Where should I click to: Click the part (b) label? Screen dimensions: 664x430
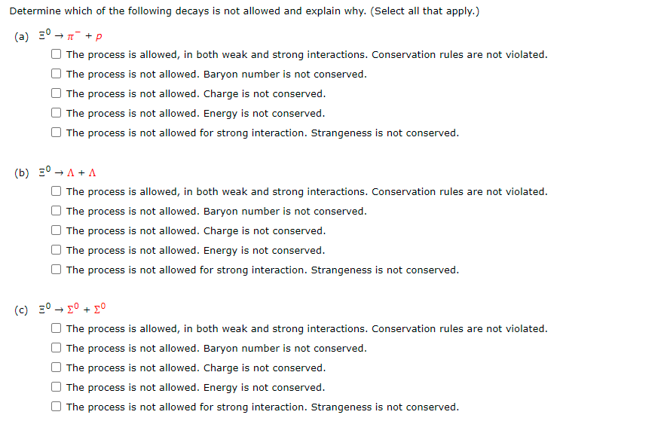[22, 172]
